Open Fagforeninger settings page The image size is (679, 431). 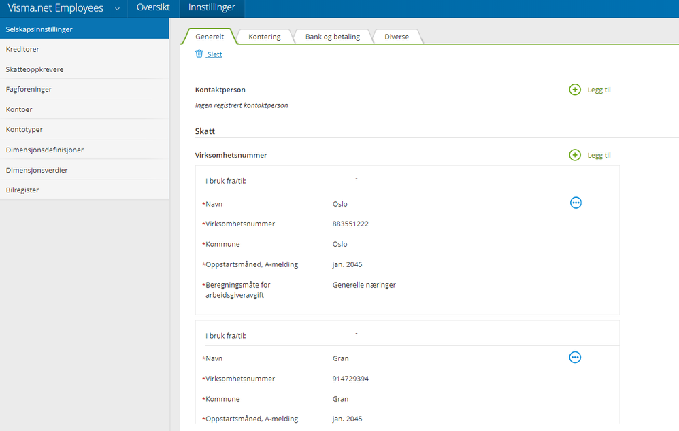click(x=29, y=89)
